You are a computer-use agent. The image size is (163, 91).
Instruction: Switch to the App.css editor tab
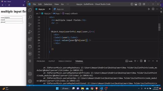60,9
